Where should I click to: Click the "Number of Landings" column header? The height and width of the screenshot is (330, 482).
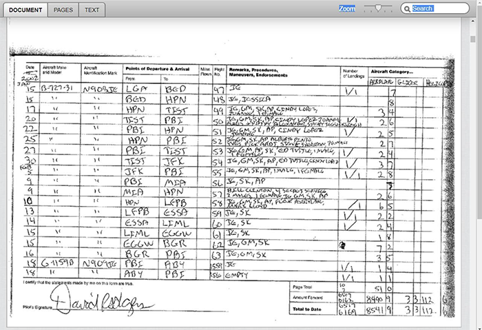(x=352, y=72)
